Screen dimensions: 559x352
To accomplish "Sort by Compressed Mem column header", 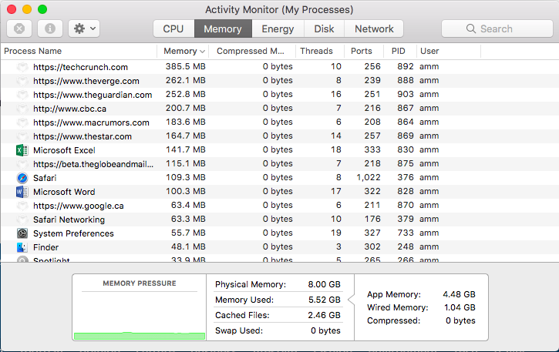I will [252, 51].
